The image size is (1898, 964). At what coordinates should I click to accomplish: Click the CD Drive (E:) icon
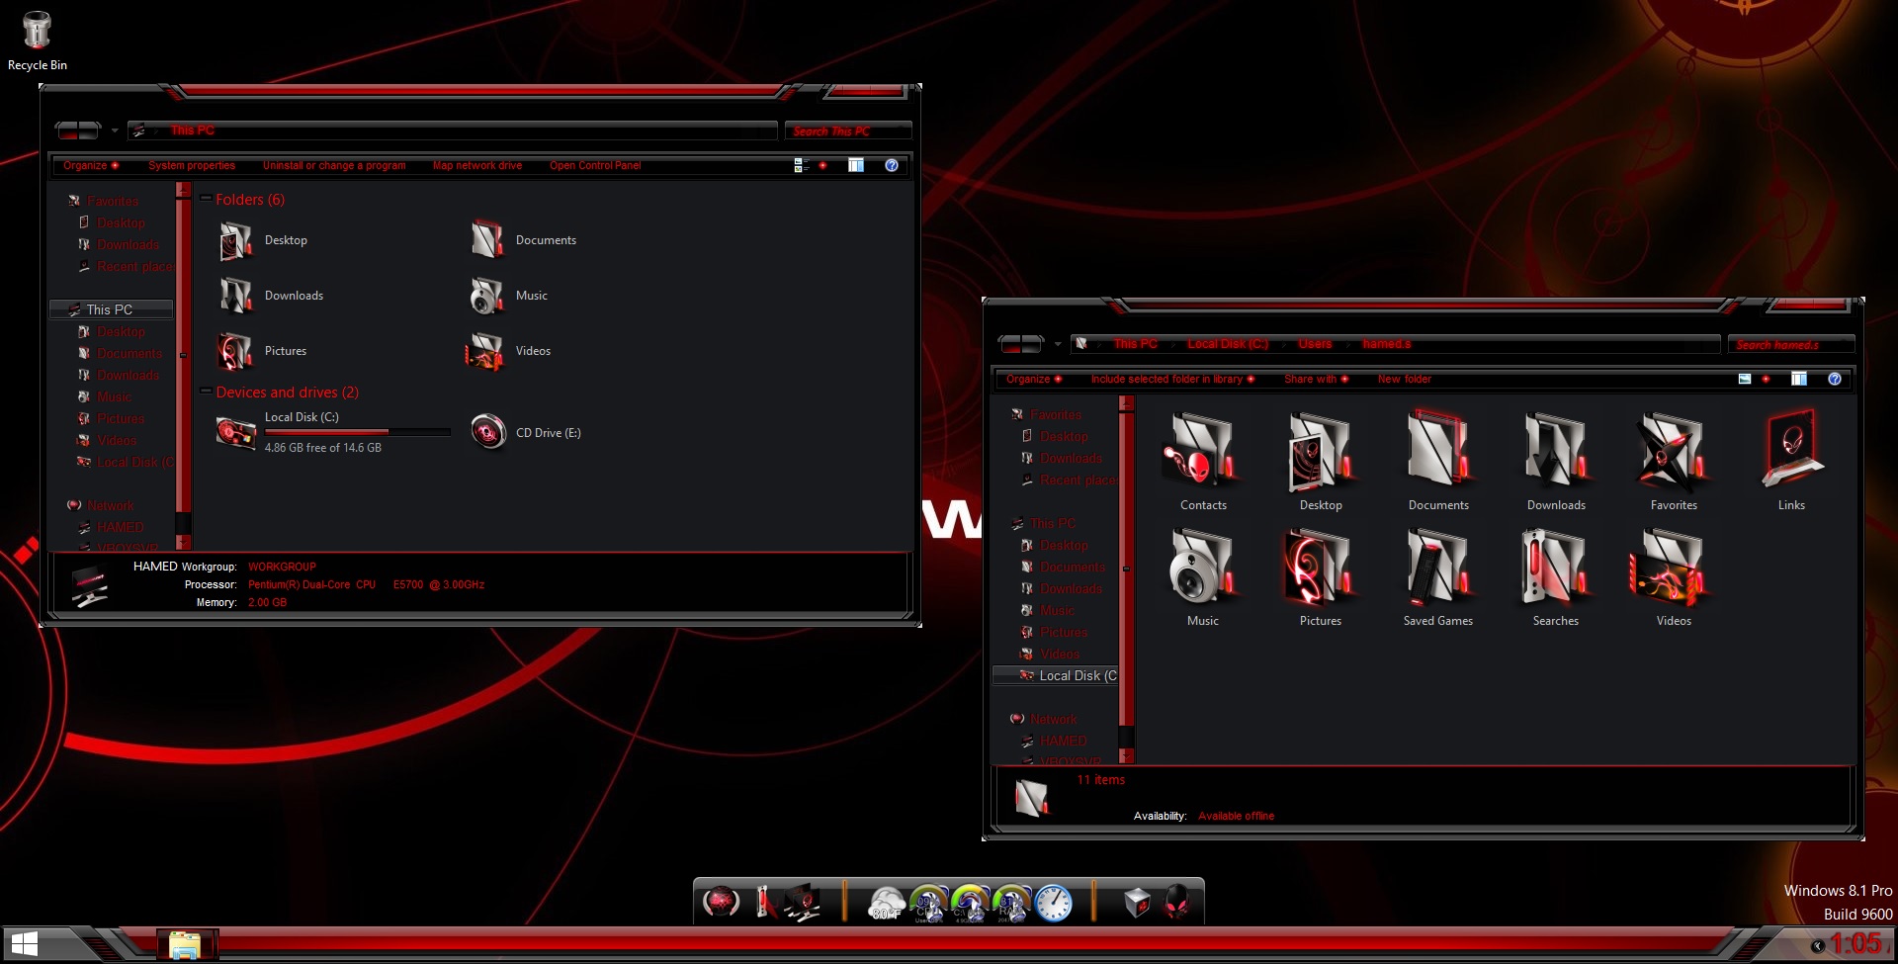click(x=489, y=432)
